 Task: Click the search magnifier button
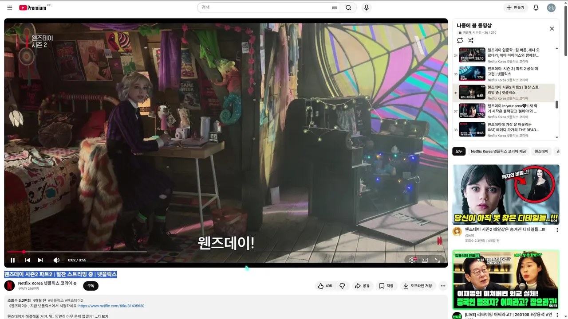tap(348, 8)
